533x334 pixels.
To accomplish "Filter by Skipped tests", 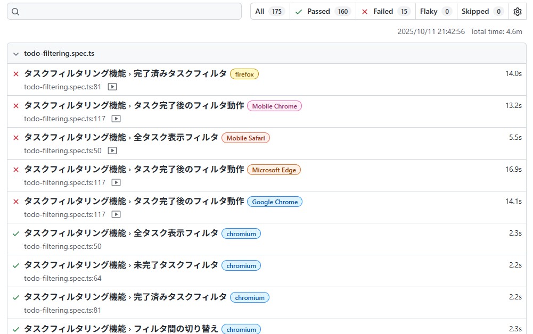I will [482, 12].
